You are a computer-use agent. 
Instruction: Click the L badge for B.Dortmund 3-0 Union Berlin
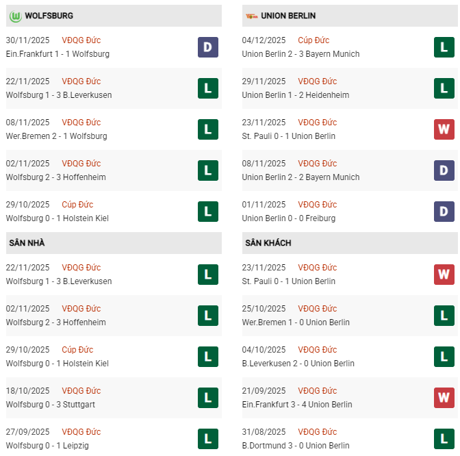(444, 439)
